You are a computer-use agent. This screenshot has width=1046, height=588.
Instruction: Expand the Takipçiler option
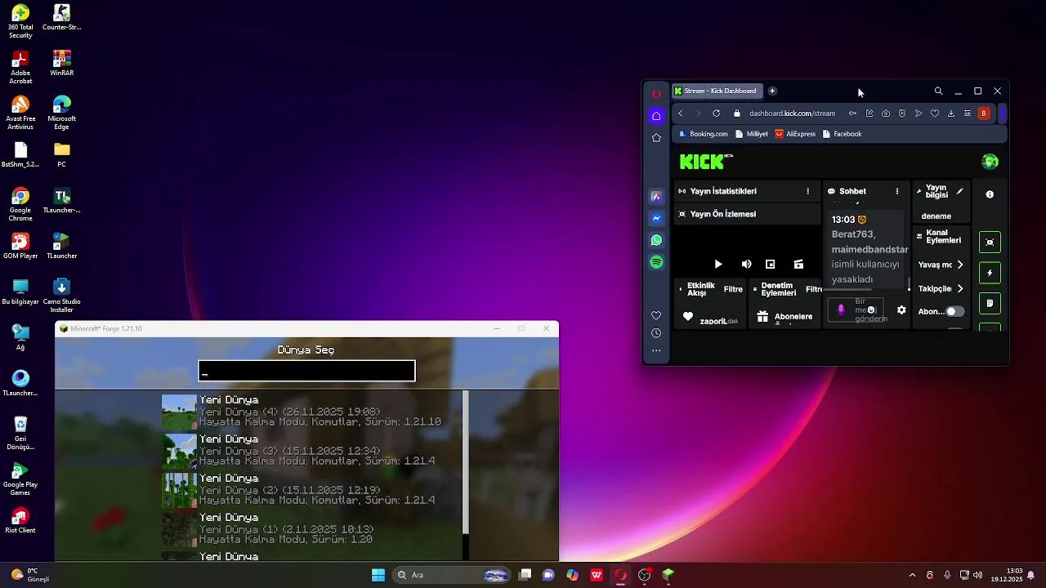(x=959, y=288)
